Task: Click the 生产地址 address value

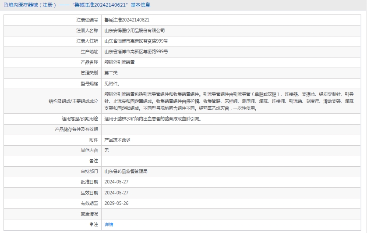Action: point(136,52)
